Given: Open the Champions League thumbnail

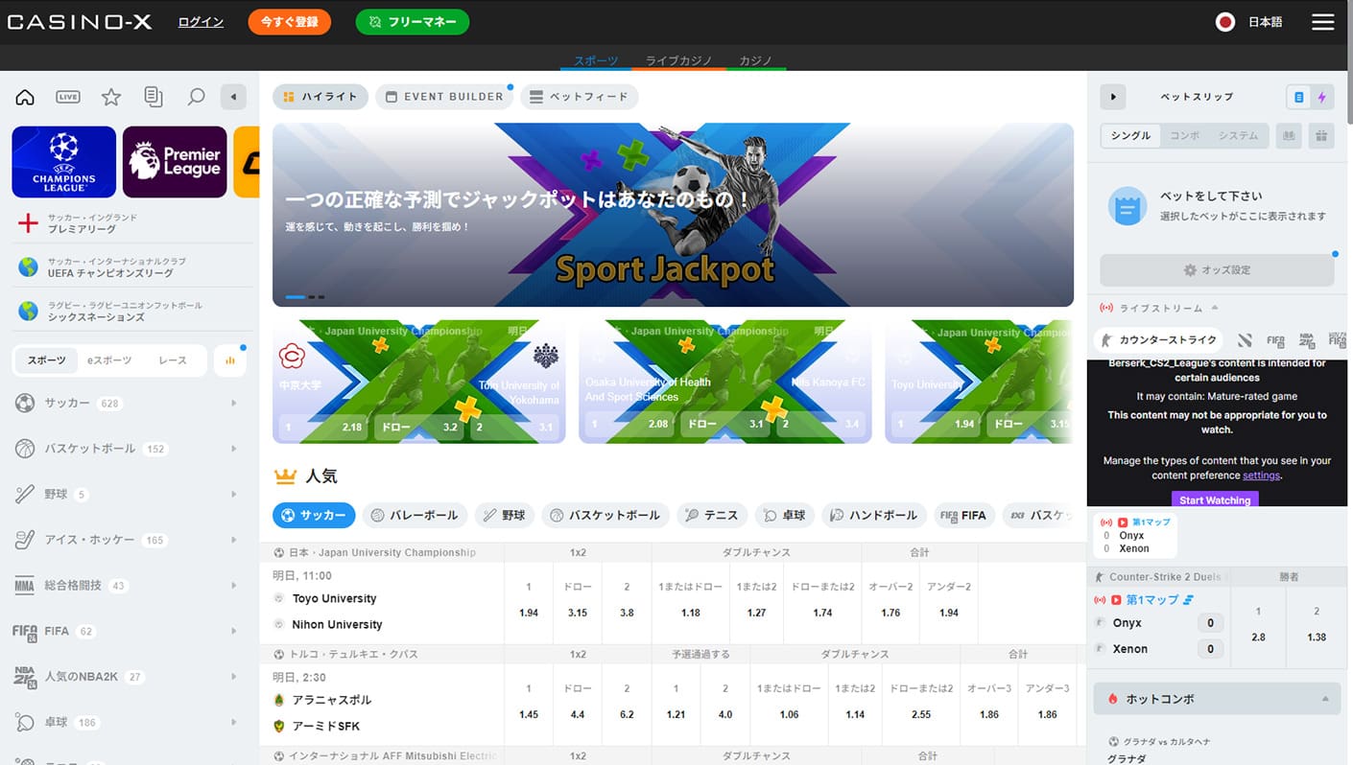Looking at the screenshot, I should [x=64, y=162].
